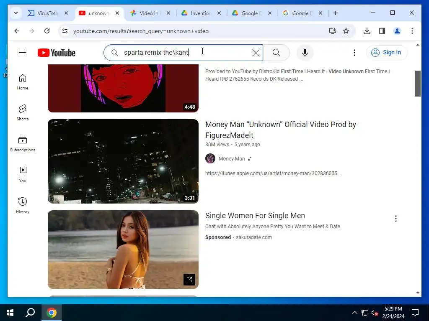Screen dimensions: 429x321
Task: Open external link icon on ad thumbnail
Action: coord(189,280)
